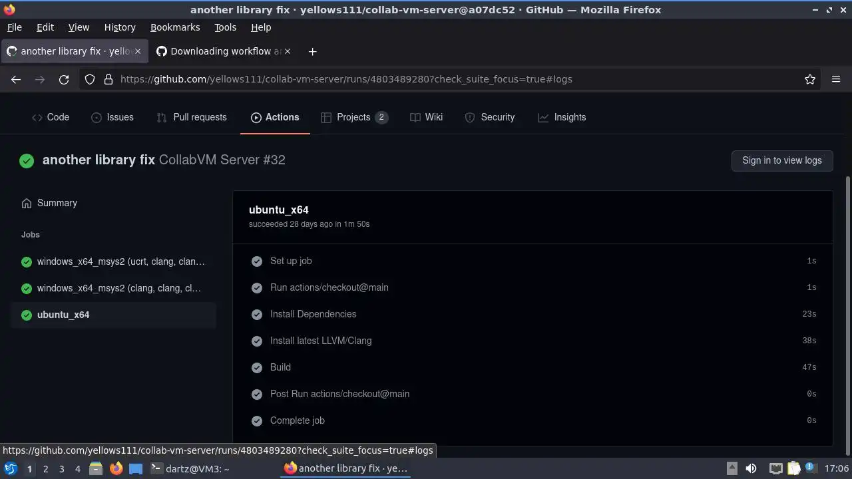Viewport: 852px width, 479px height.
Task: Go to the Code tab
Action: [51, 117]
